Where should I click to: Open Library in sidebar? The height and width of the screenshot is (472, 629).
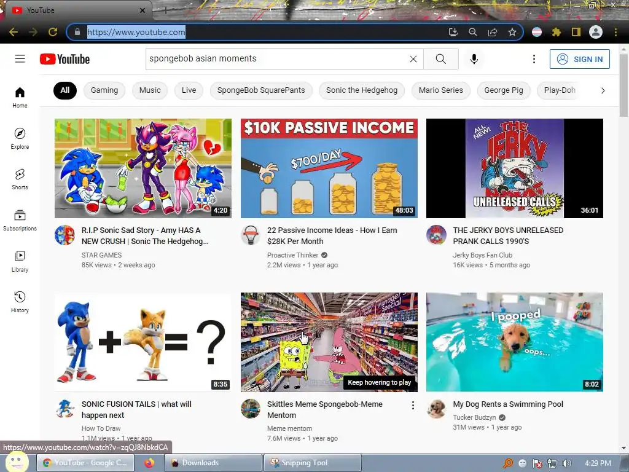pos(20,262)
